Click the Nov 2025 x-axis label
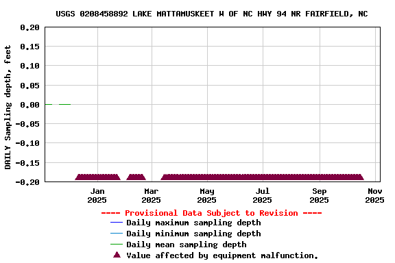395x263 pixels. click(374, 196)
